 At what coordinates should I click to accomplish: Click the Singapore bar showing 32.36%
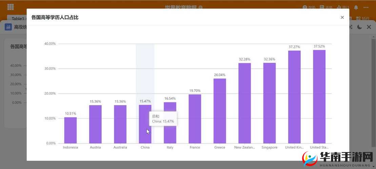click(270, 103)
